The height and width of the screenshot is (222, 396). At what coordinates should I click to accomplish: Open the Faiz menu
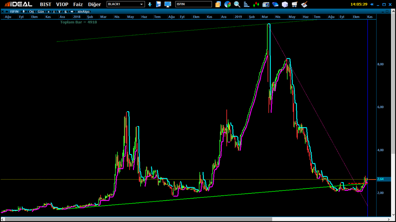tap(78, 4)
